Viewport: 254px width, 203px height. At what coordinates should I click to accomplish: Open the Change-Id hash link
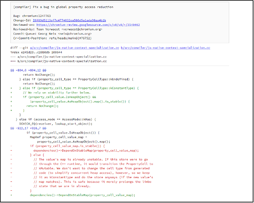coord(69,20)
